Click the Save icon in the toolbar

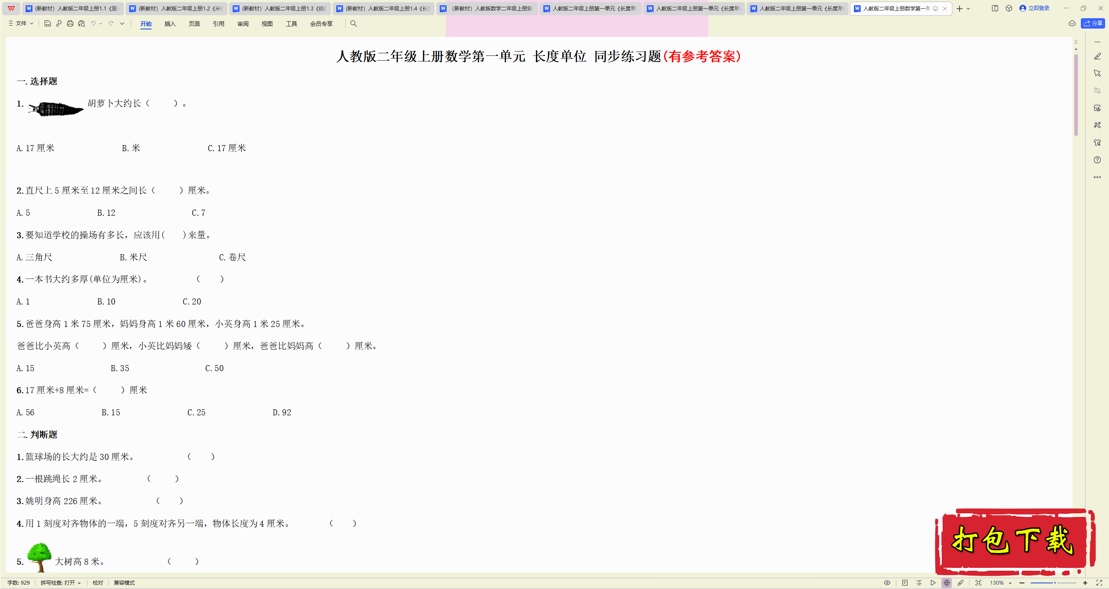48,24
